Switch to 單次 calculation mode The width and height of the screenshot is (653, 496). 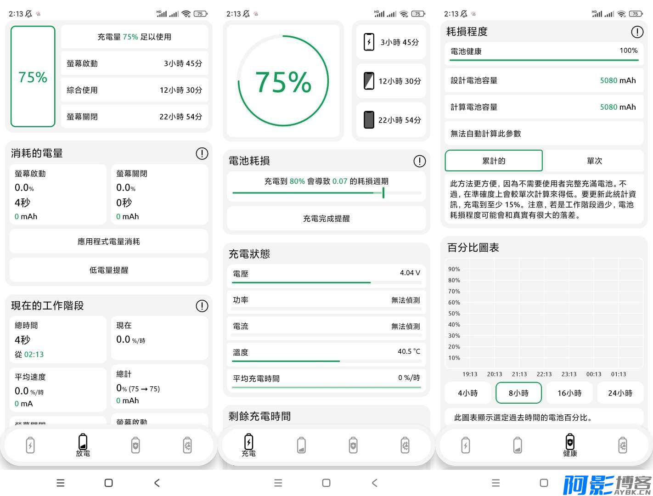click(x=594, y=161)
